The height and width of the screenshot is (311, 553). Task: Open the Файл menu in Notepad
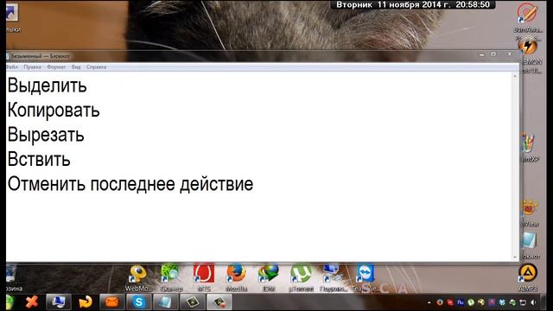pyautogui.click(x=12, y=67)
